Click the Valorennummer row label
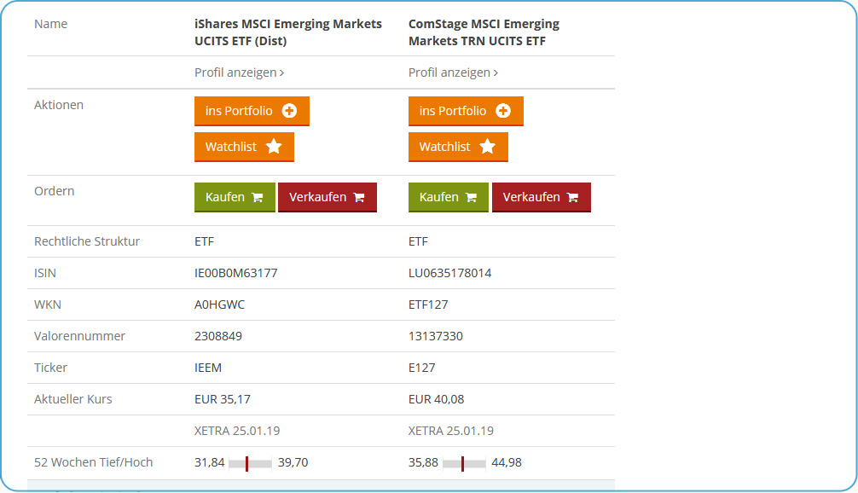Image resolution: width=858 pixels, height=493 pixels. click(x=79, y=336)
